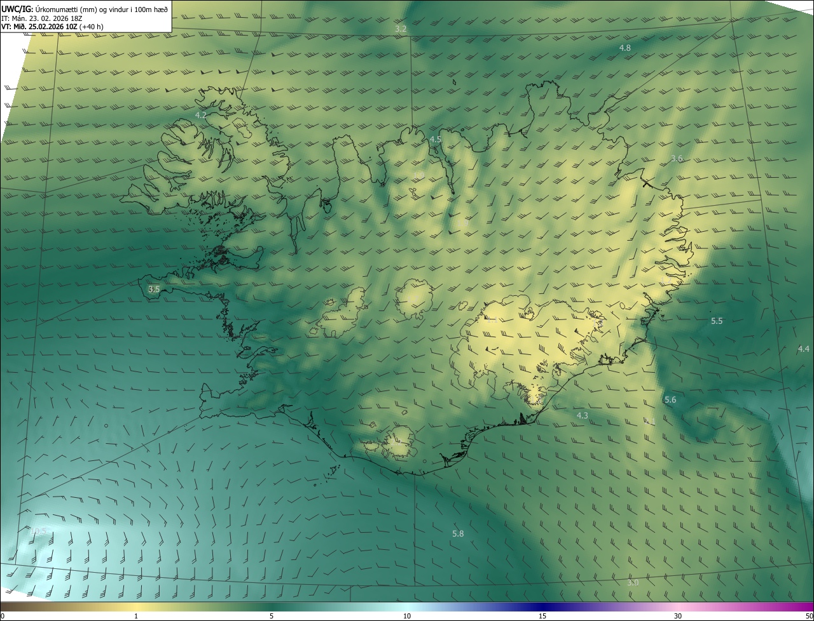Click the 'IT: Mán. 23. 02. 2026 18Z' line

pyautogui.click(x=41, y=18)
